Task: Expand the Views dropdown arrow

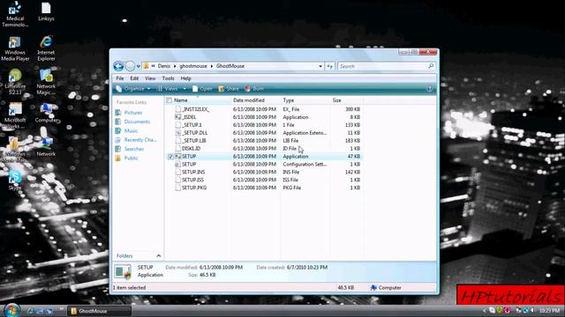Action: (x=185, y=89)
